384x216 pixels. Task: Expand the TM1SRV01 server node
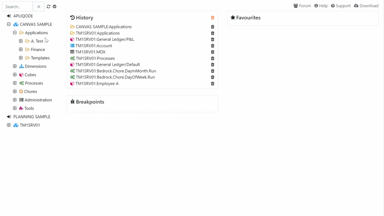[9, 125]
